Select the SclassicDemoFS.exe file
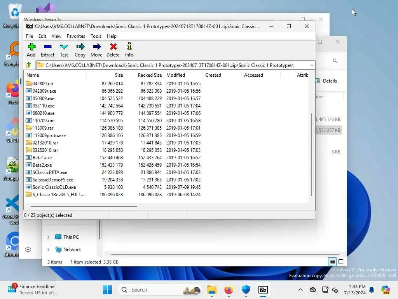398x299 pixels. tap(52, 179)
